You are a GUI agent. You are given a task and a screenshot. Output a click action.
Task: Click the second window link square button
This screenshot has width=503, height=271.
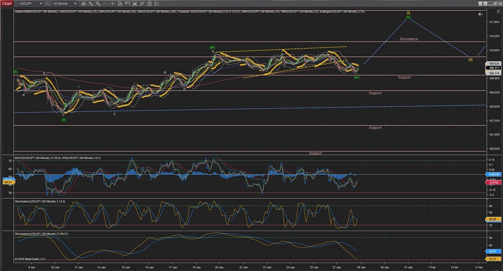[485, 4]
